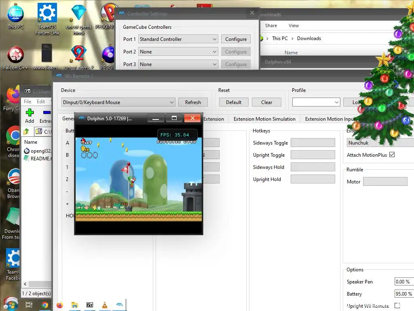Click the README file icon in 7-Zip
The width and height of the screenshot is (414, 311).
click(x=26, y=158)
